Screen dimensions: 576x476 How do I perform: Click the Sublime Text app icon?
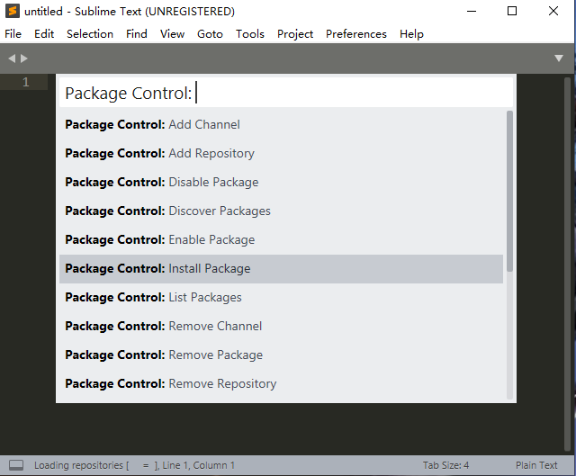[13, 12]
